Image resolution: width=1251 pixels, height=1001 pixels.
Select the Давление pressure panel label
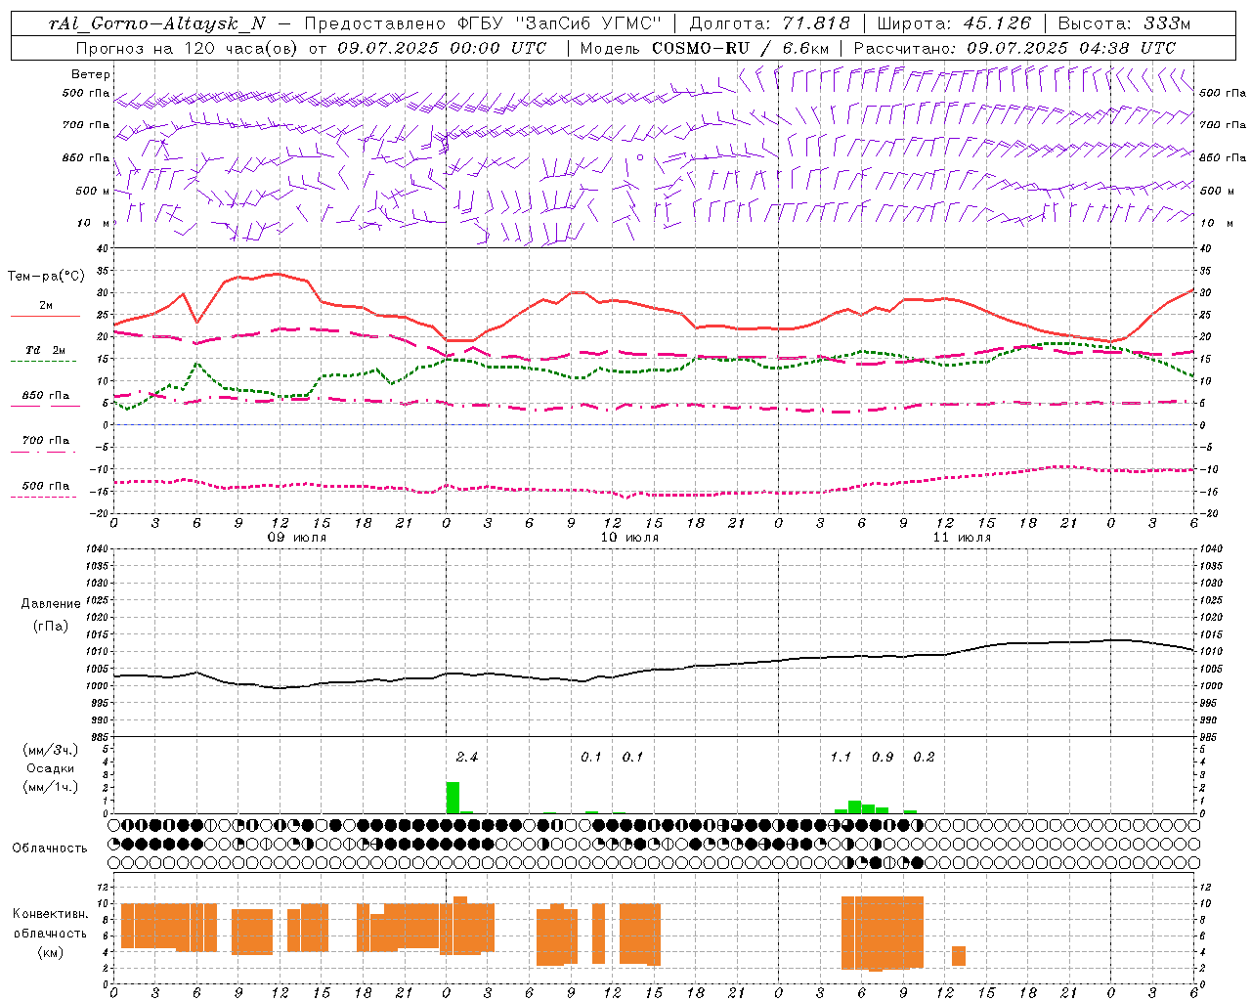tap(50, 604)
